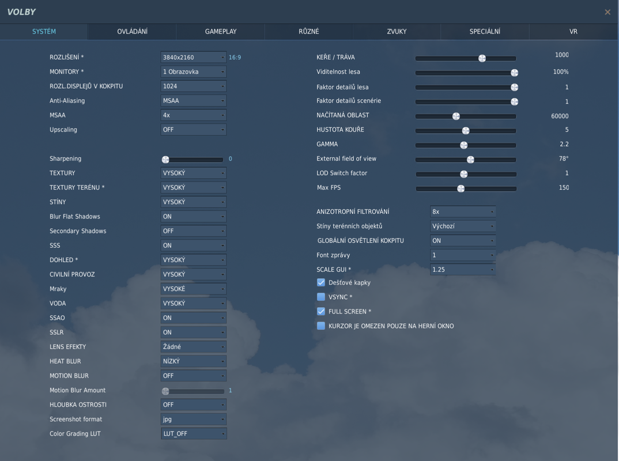Switch to the SYSTÉM tab

point(44,32)
